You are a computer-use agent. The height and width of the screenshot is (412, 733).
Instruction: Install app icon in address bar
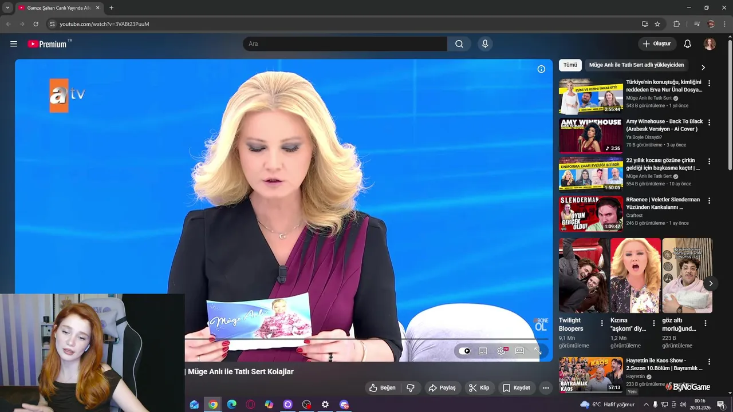[x=645, y=24]
